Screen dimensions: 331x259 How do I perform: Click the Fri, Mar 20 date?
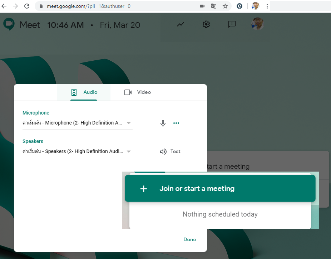[120, 25]
